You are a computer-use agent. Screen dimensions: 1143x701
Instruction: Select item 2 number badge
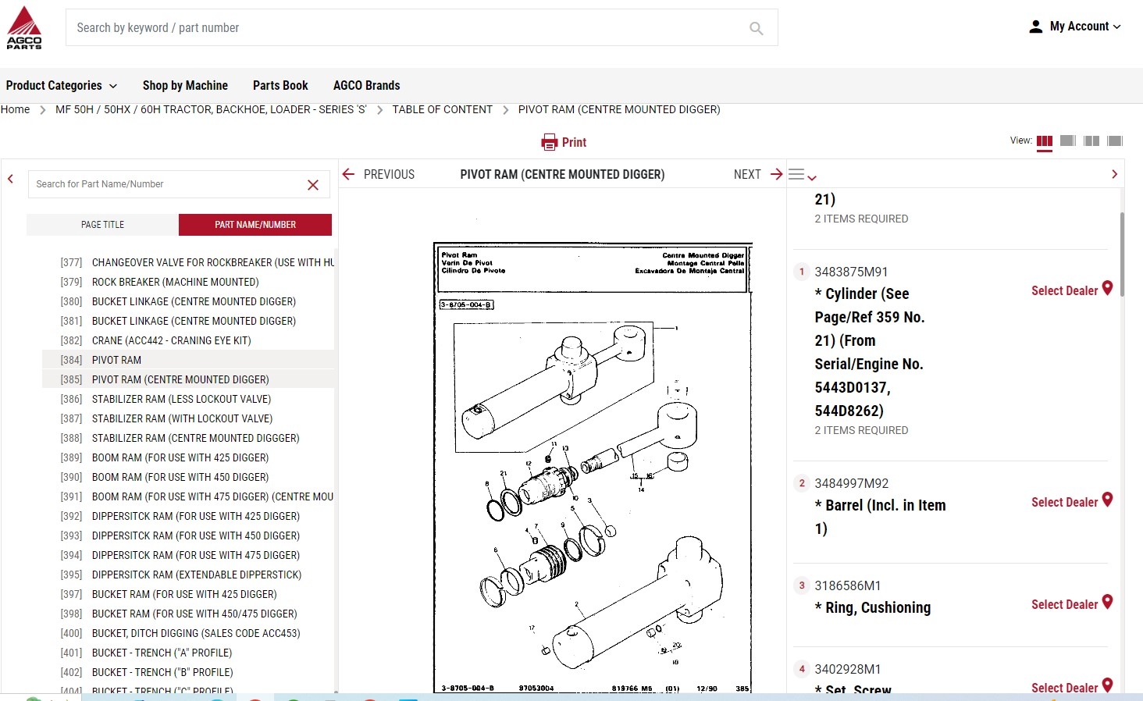click(802, 483)
